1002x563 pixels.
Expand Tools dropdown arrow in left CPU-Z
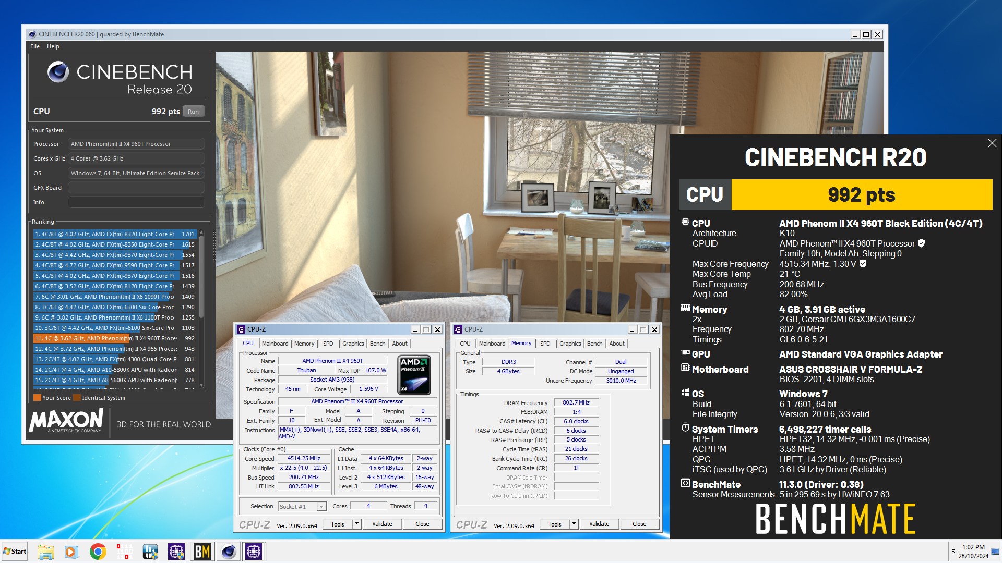357,524
